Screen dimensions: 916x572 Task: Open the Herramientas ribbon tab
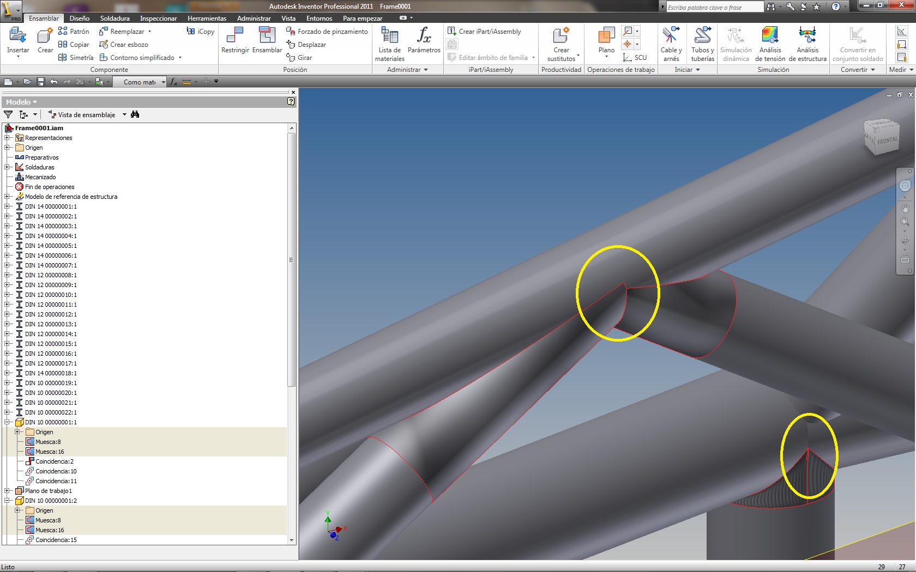point(207,18)
